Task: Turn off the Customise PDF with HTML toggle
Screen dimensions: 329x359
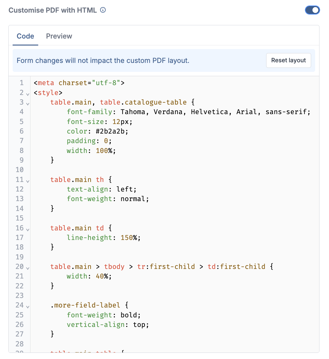Action: pos(312,10)
